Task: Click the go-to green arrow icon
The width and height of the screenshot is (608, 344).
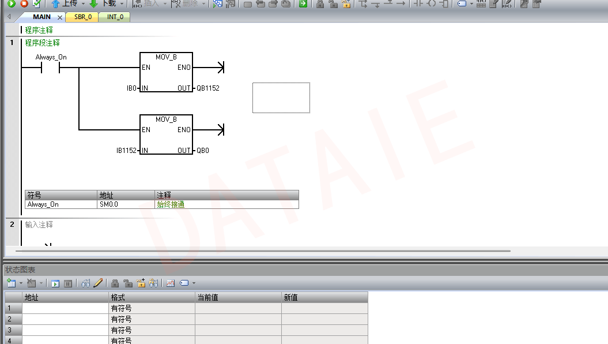Action: (x=303, y=3)
